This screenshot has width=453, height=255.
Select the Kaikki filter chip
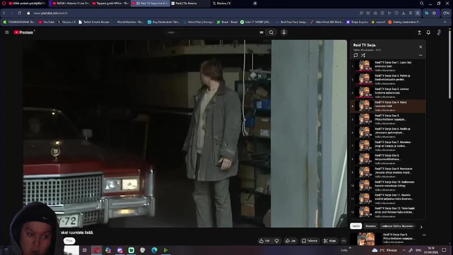click(356, 226)
